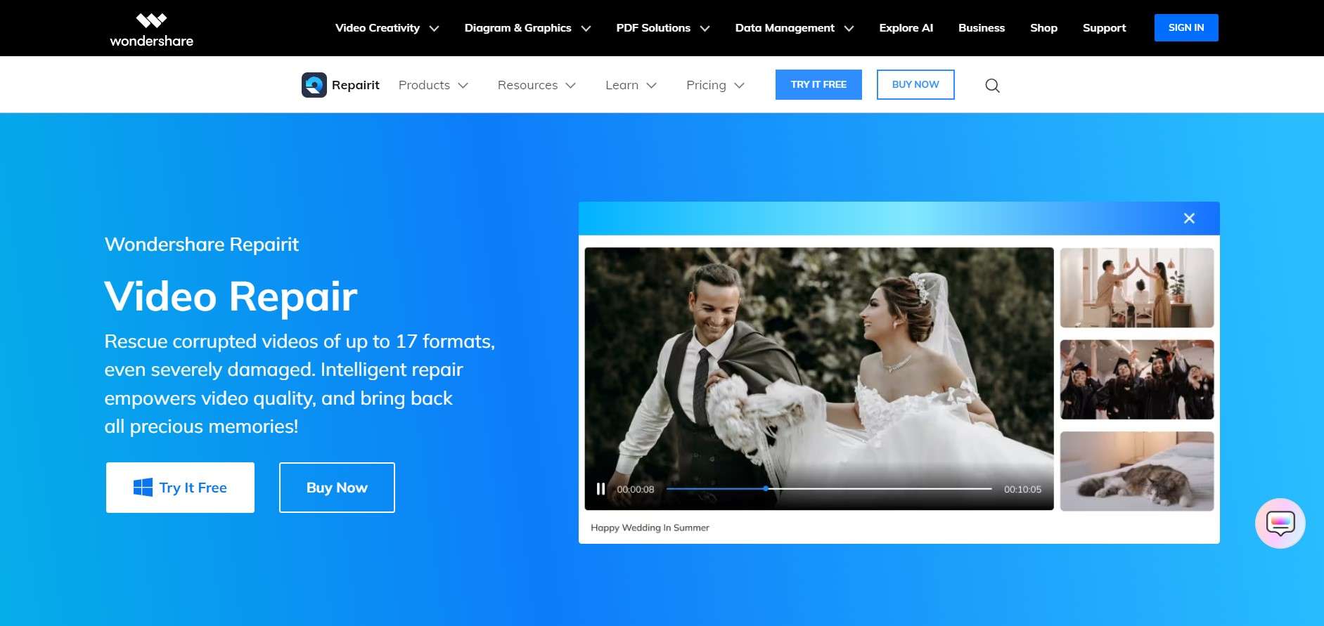Open the Learn dropdown
The width and height of the screenshot is (1324, 626).
(x=631, y=85)
